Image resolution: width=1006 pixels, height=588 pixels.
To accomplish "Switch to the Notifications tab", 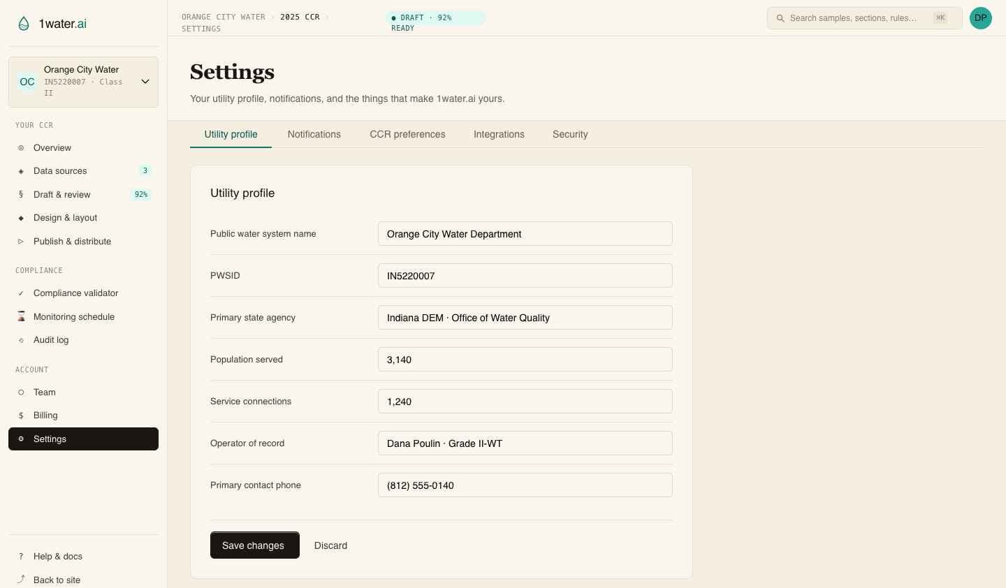I will pos(314,134).
